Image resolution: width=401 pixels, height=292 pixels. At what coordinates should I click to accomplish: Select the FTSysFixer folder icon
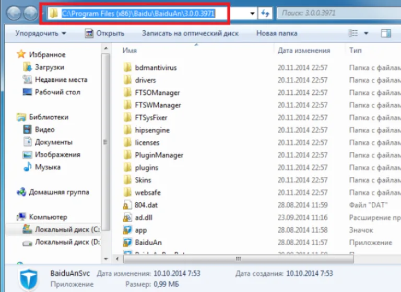(x=127, y=117)
